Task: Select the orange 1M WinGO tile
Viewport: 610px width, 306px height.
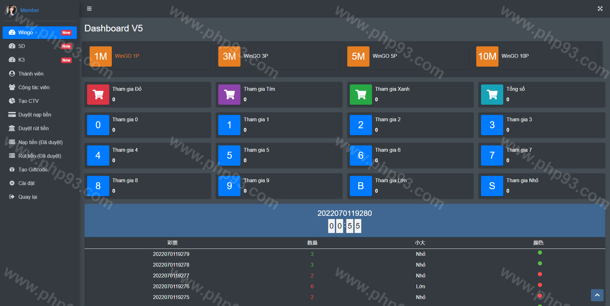Action: click(x=101, y=57)
